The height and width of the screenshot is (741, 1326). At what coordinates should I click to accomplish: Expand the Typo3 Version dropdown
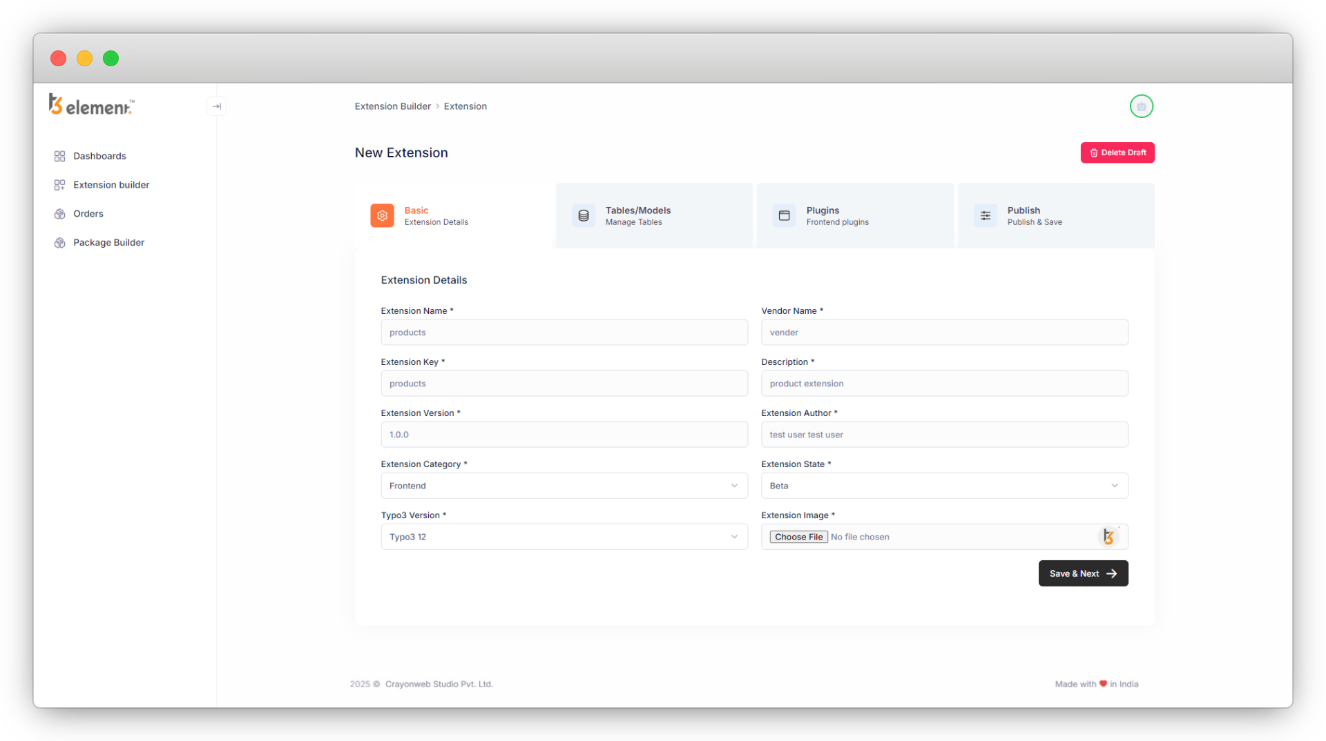(564, 537)
